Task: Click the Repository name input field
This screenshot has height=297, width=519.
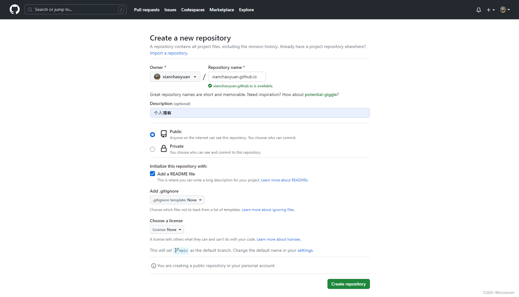Action: coord(237,77)
